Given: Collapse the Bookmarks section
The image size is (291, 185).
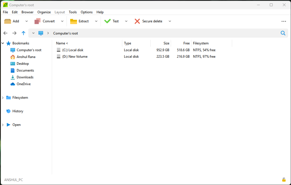Looking at the screenshot, I should click(x=3, y=43).
